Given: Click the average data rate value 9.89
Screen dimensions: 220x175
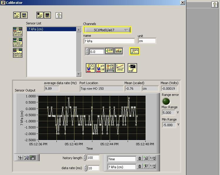Looking at the screenshot, I should (52, 89).
